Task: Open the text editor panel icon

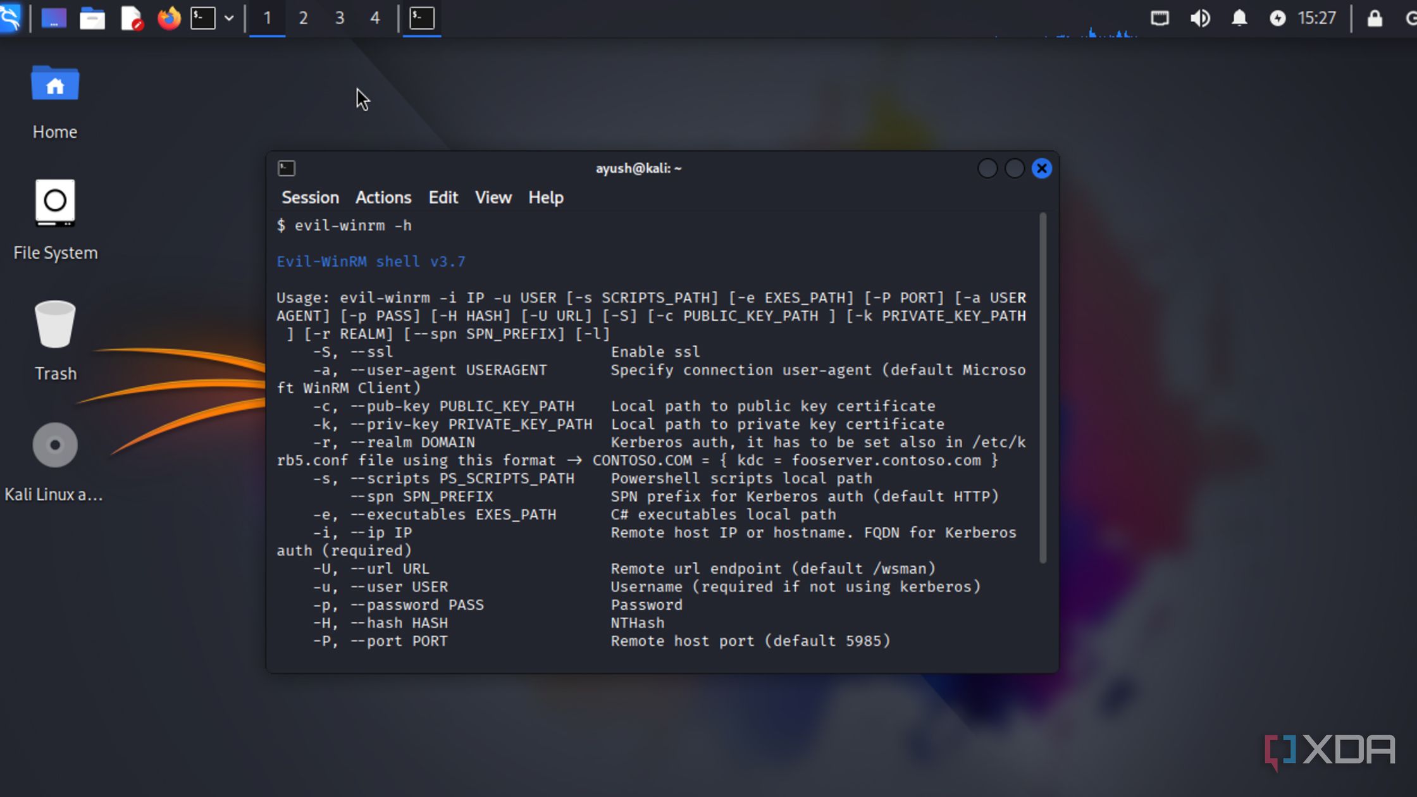Action: click(131, 18)
